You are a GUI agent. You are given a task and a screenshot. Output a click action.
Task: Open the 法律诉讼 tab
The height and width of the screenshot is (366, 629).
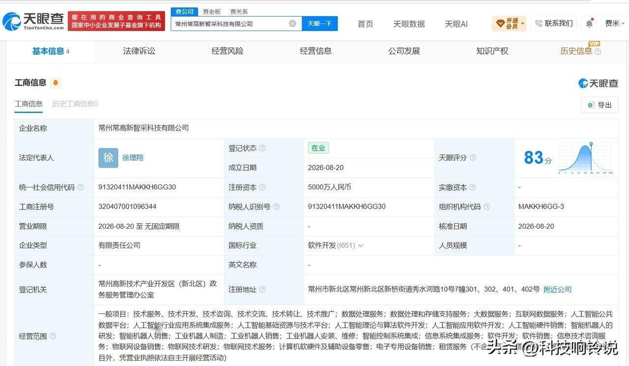(x=139, y=51)
